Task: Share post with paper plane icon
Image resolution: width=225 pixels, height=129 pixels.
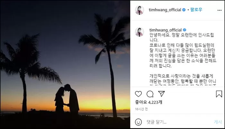Action: pos(161,94)
